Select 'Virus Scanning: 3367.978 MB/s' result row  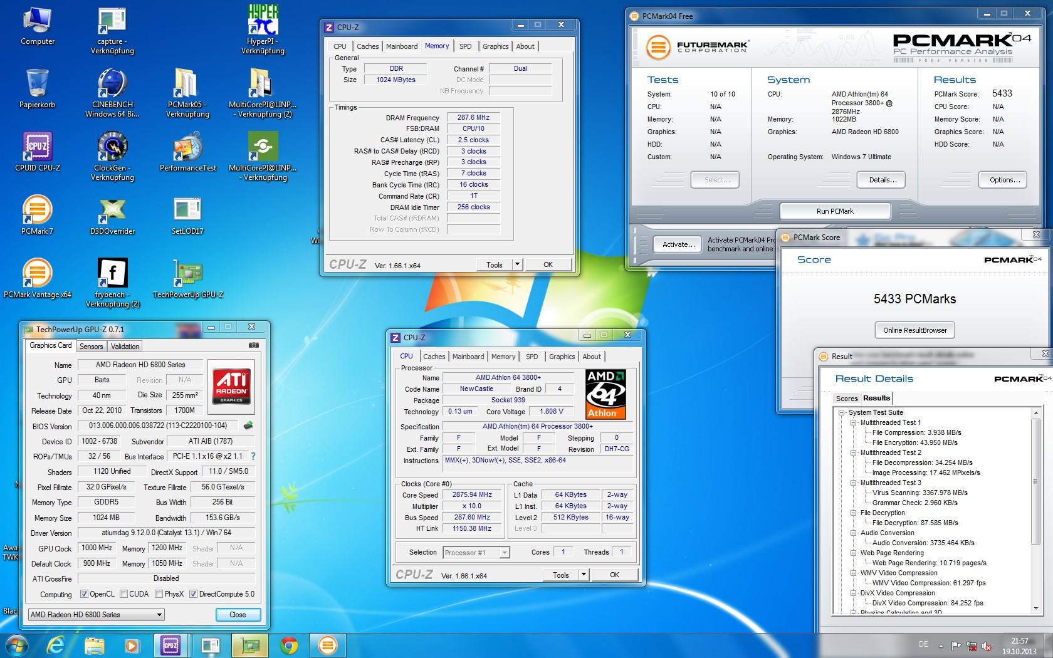point(919,493)
